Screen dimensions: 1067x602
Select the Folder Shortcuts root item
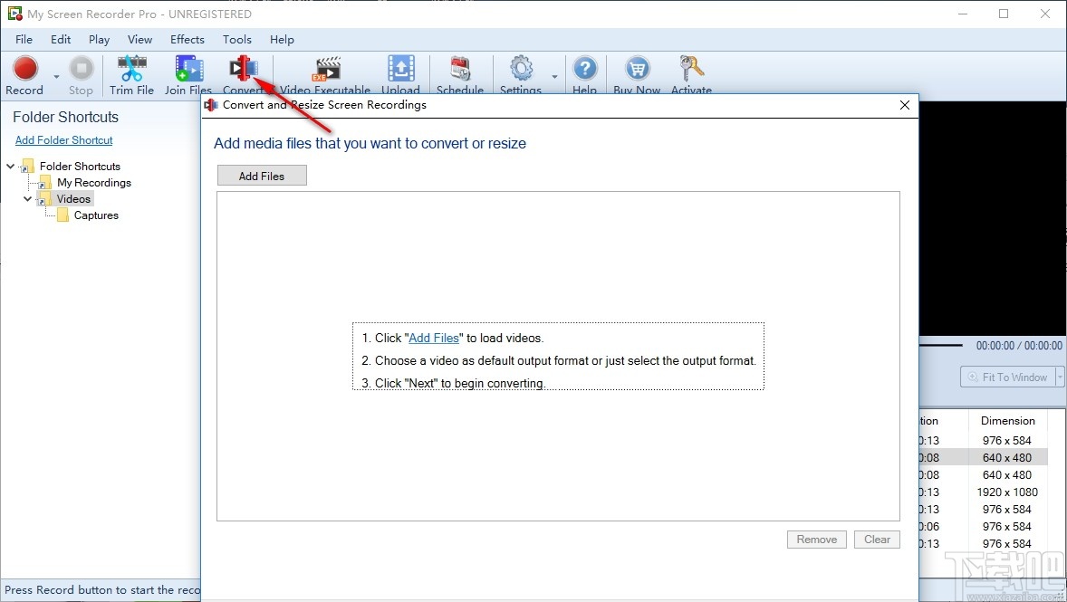(x=80, y=166)
